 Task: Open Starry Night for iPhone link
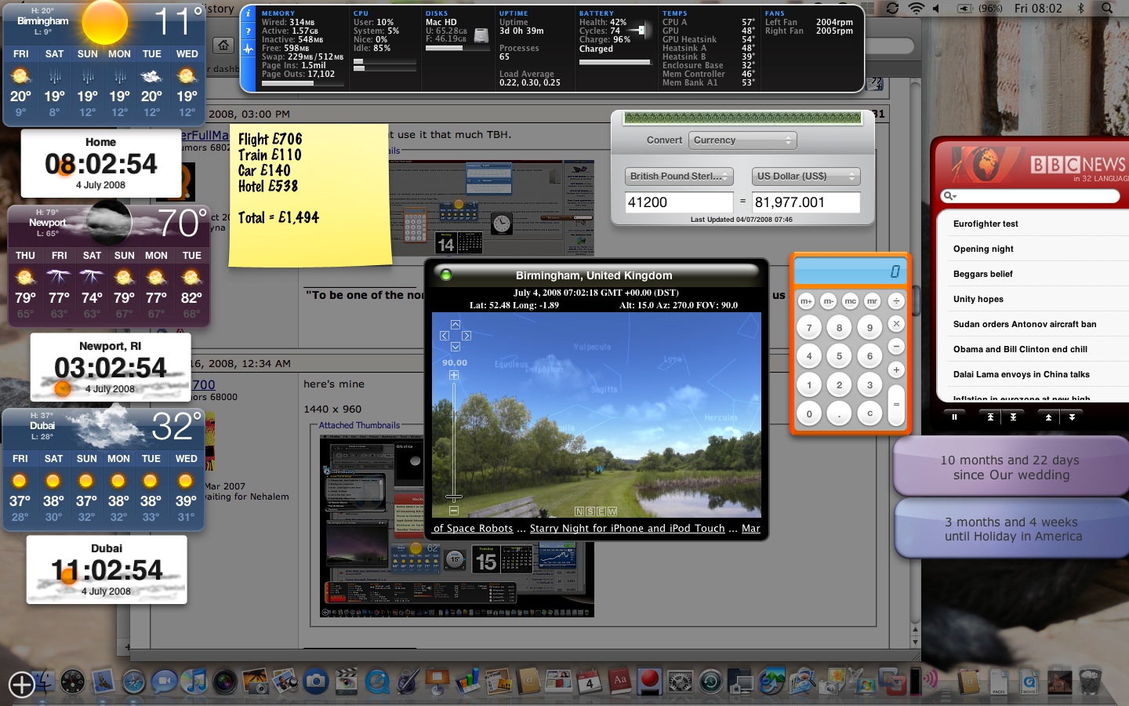(x=627, y=529)
